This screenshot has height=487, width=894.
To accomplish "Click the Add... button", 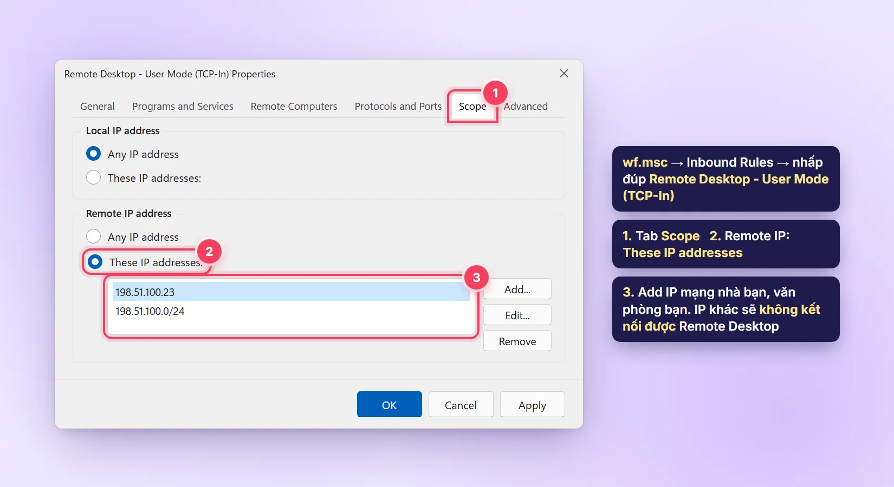I will click(x=517, y=289).
